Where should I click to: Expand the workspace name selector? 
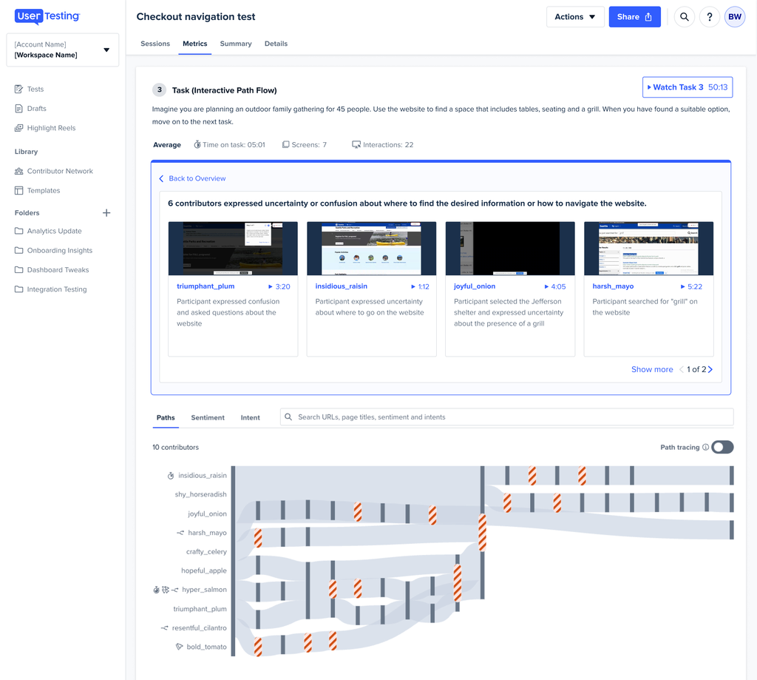[63, 50]
